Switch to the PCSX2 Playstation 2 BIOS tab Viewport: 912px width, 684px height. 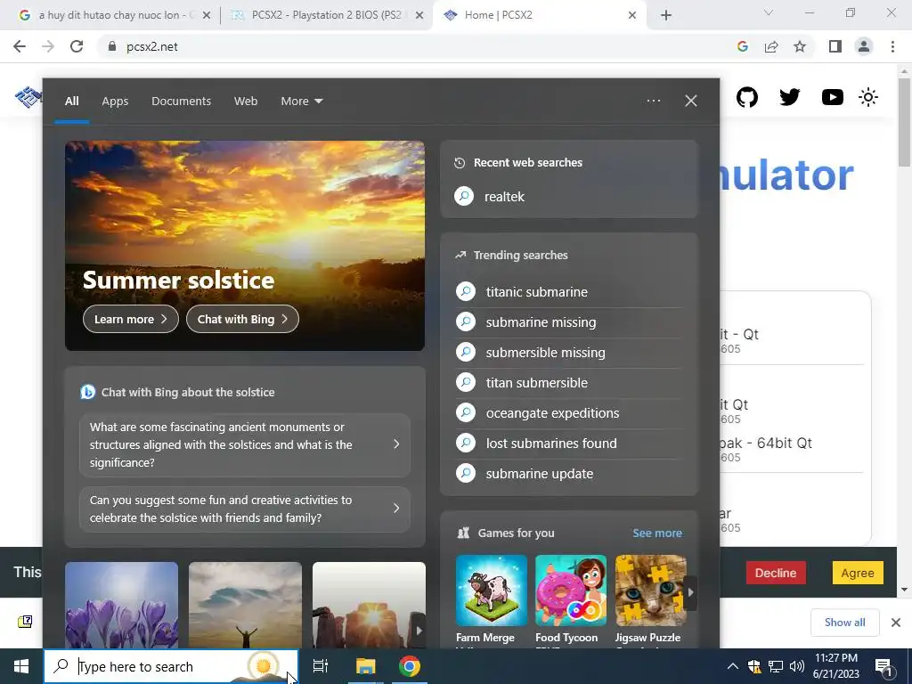pyautogui.click(x=326, y=15)
